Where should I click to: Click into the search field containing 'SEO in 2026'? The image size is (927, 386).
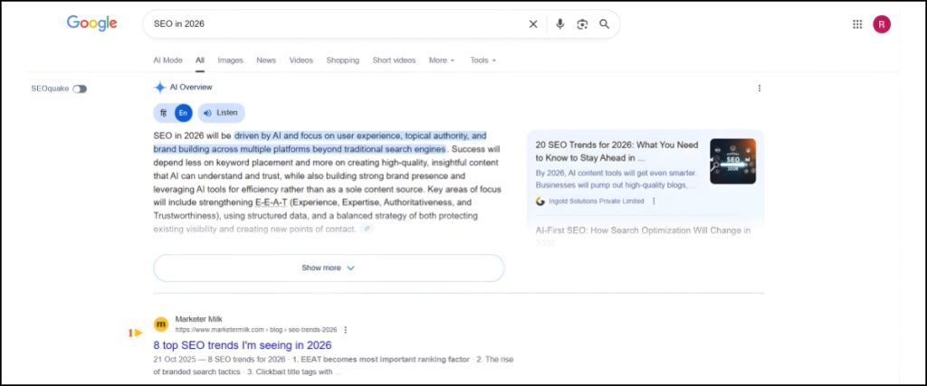(x=337, y=24)
